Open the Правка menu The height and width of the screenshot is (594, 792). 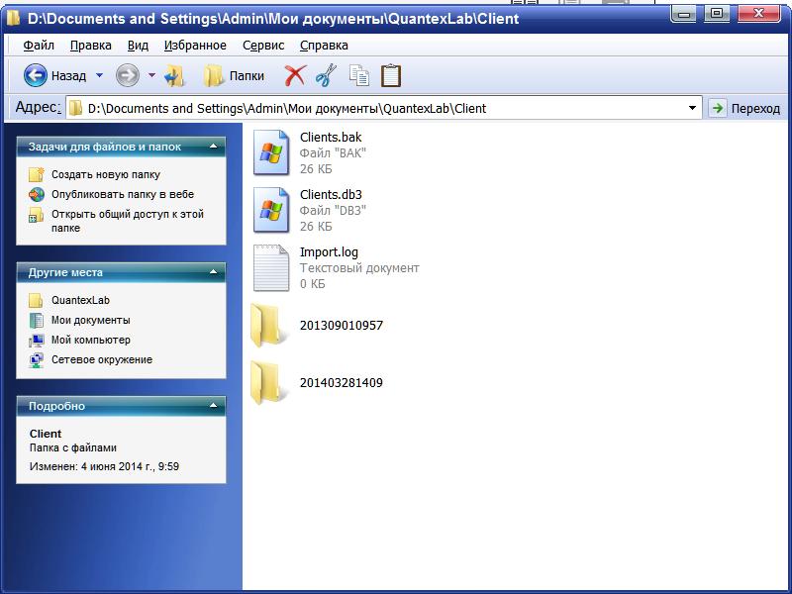pos(91,46)
